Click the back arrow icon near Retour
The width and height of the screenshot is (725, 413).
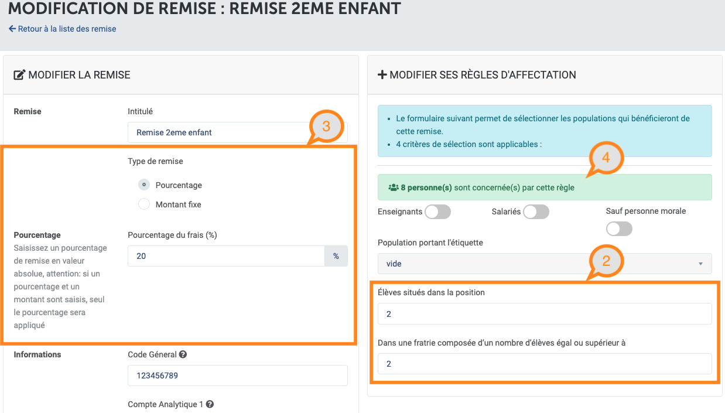point(12,29)
